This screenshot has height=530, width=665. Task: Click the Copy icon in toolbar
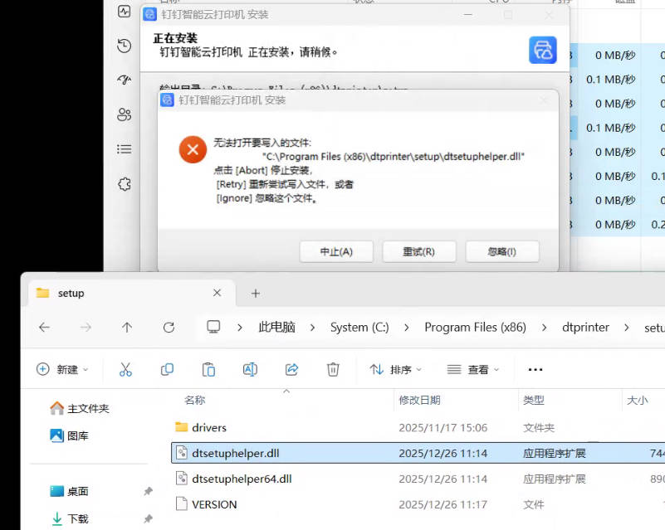(x=167, y=369)
